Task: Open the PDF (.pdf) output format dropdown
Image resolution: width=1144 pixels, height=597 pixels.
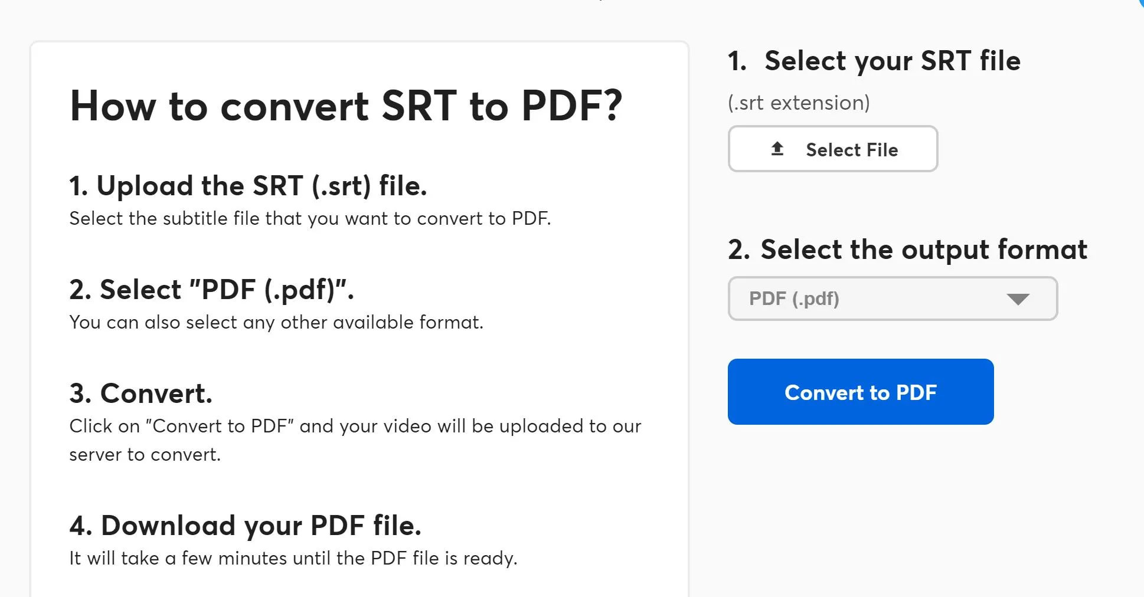Action: 893,299
